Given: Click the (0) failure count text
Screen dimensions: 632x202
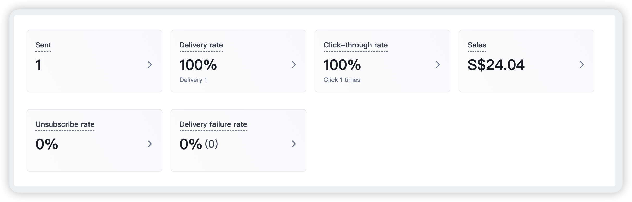Looking at the screenshot, I should (x=211, y=144).
